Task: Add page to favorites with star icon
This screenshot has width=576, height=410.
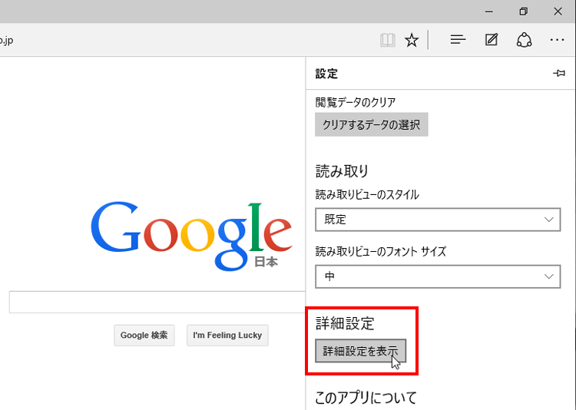Action: click(412, 40)
